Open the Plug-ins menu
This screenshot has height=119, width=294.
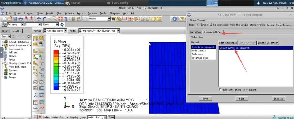pos(115,13)
